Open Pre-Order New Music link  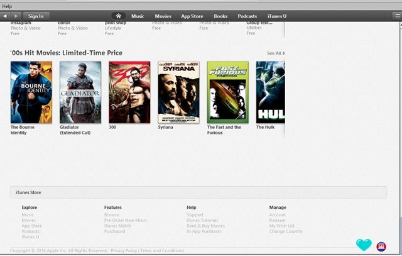coord(126,220)
